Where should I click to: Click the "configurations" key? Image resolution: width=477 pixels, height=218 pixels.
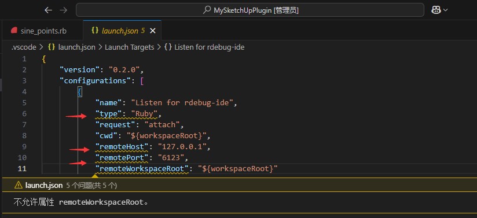point(95,80)
